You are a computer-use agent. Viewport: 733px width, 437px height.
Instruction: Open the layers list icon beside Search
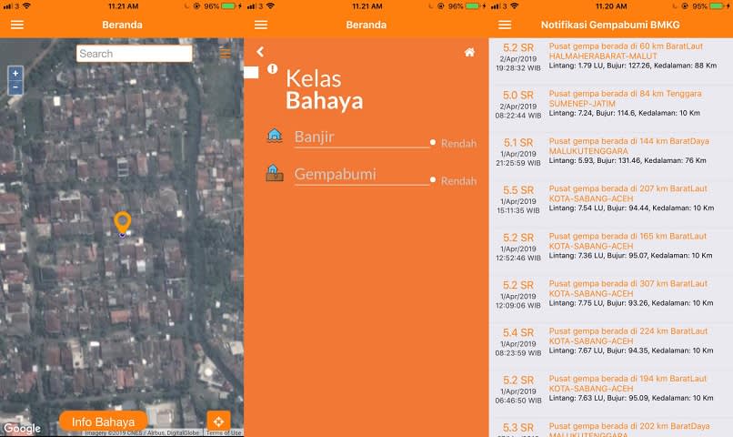[225, 54]
